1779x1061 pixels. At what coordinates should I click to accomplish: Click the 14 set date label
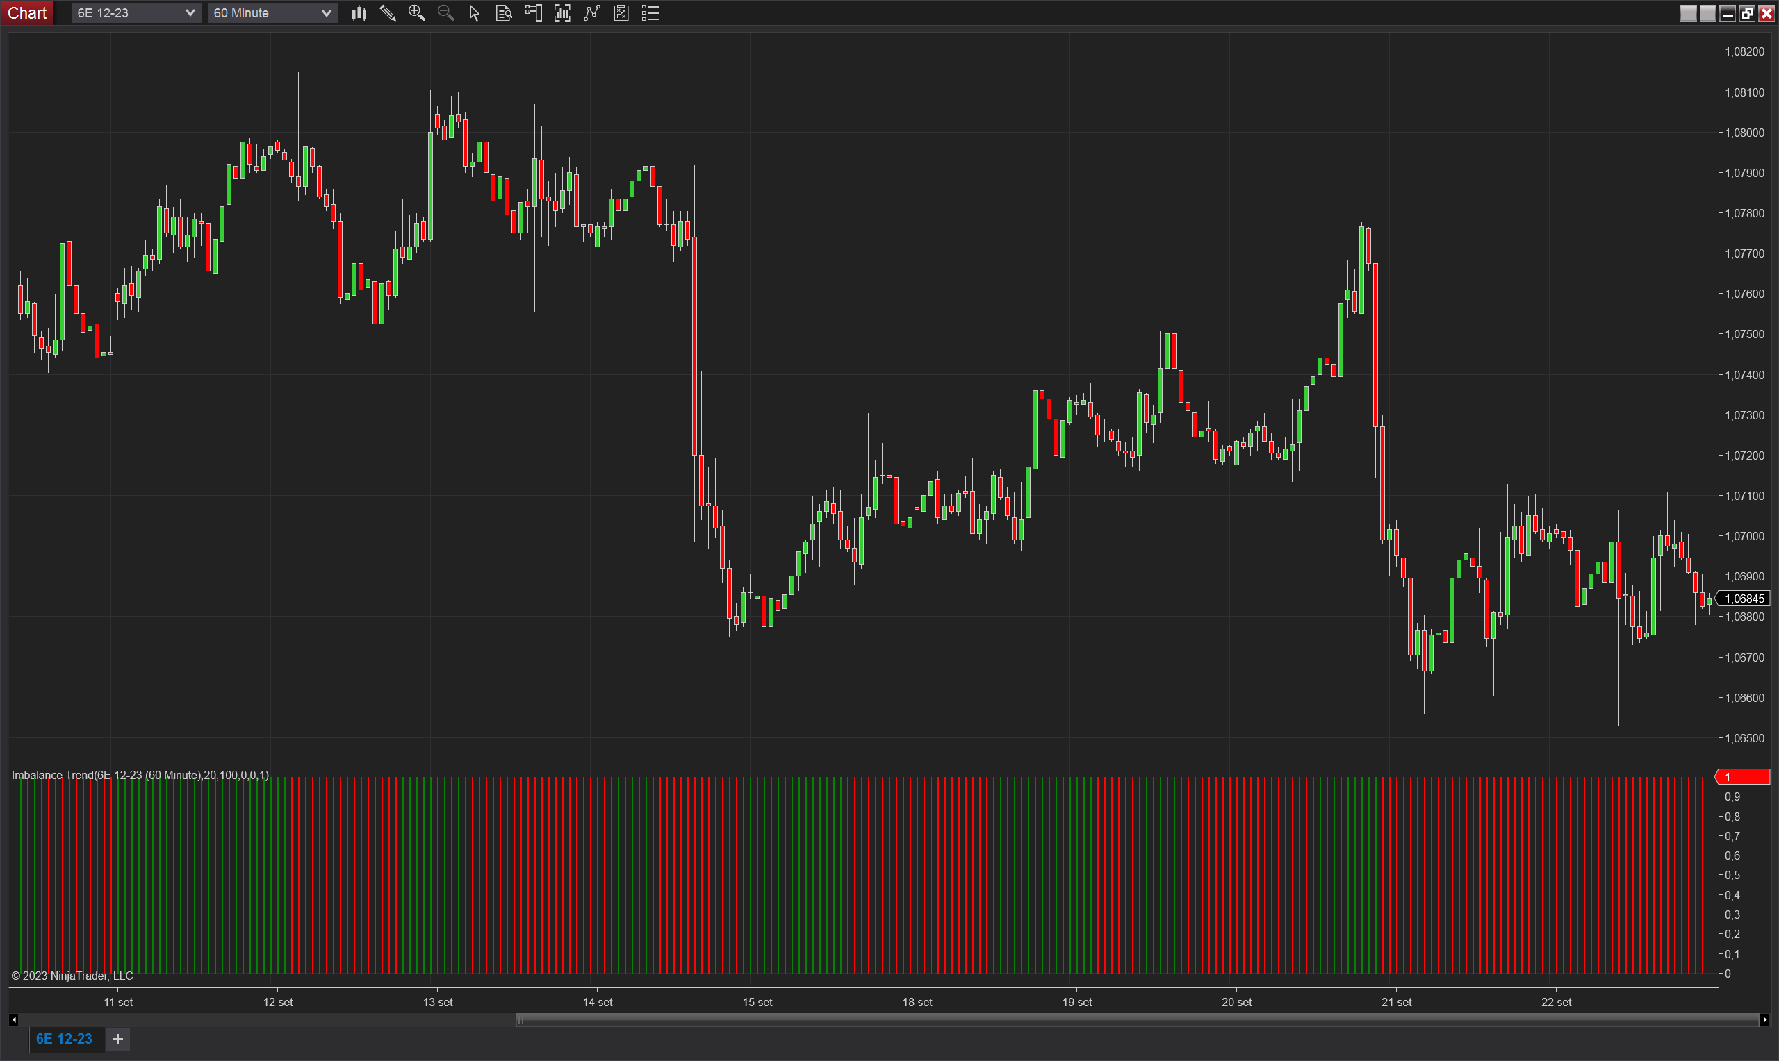tap(598, 1002)
